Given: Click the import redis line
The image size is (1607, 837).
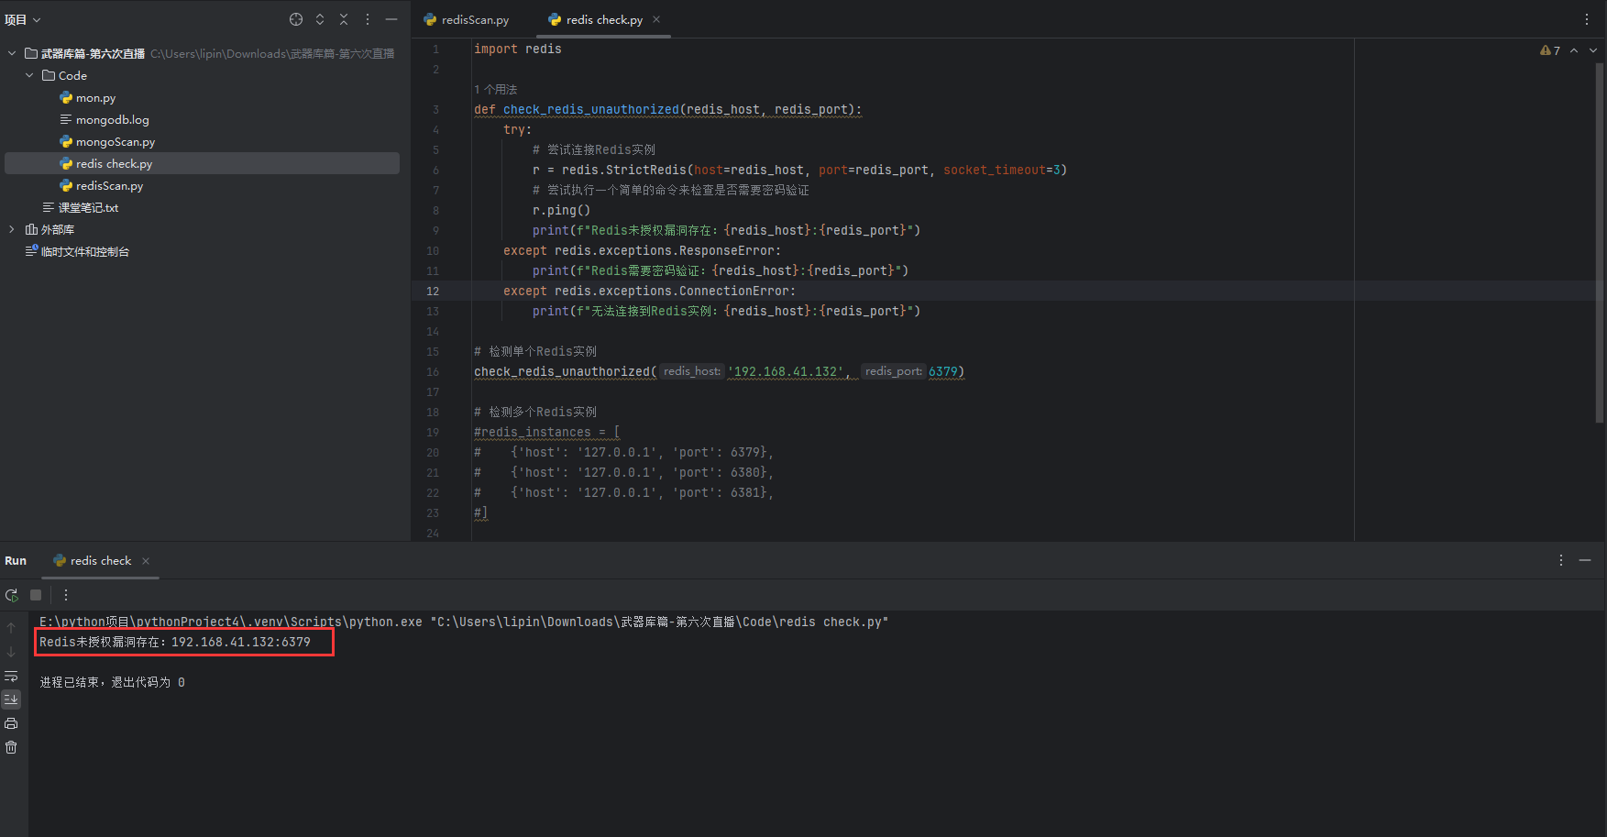Looking at the screenshot, I should (x=518, y=50).
